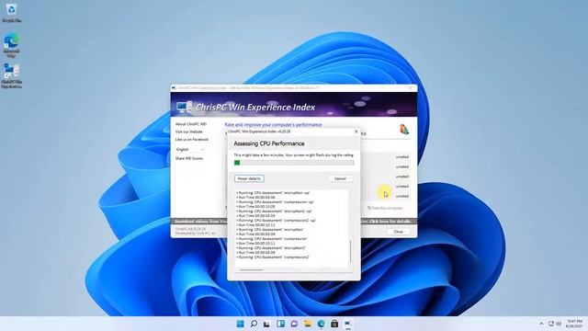This screenshot has height=331, width=588.
Task: Select log line Running CPU Assessment 'compression'
Action: click(272, 239)
